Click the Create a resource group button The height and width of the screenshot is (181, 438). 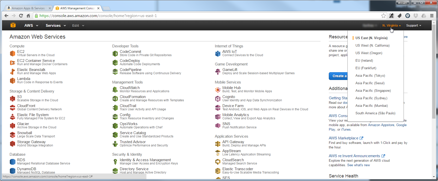pos(338,76)
